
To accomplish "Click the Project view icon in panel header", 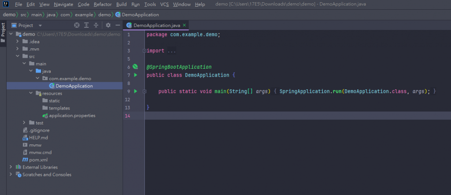I will (x=14, y=25).
